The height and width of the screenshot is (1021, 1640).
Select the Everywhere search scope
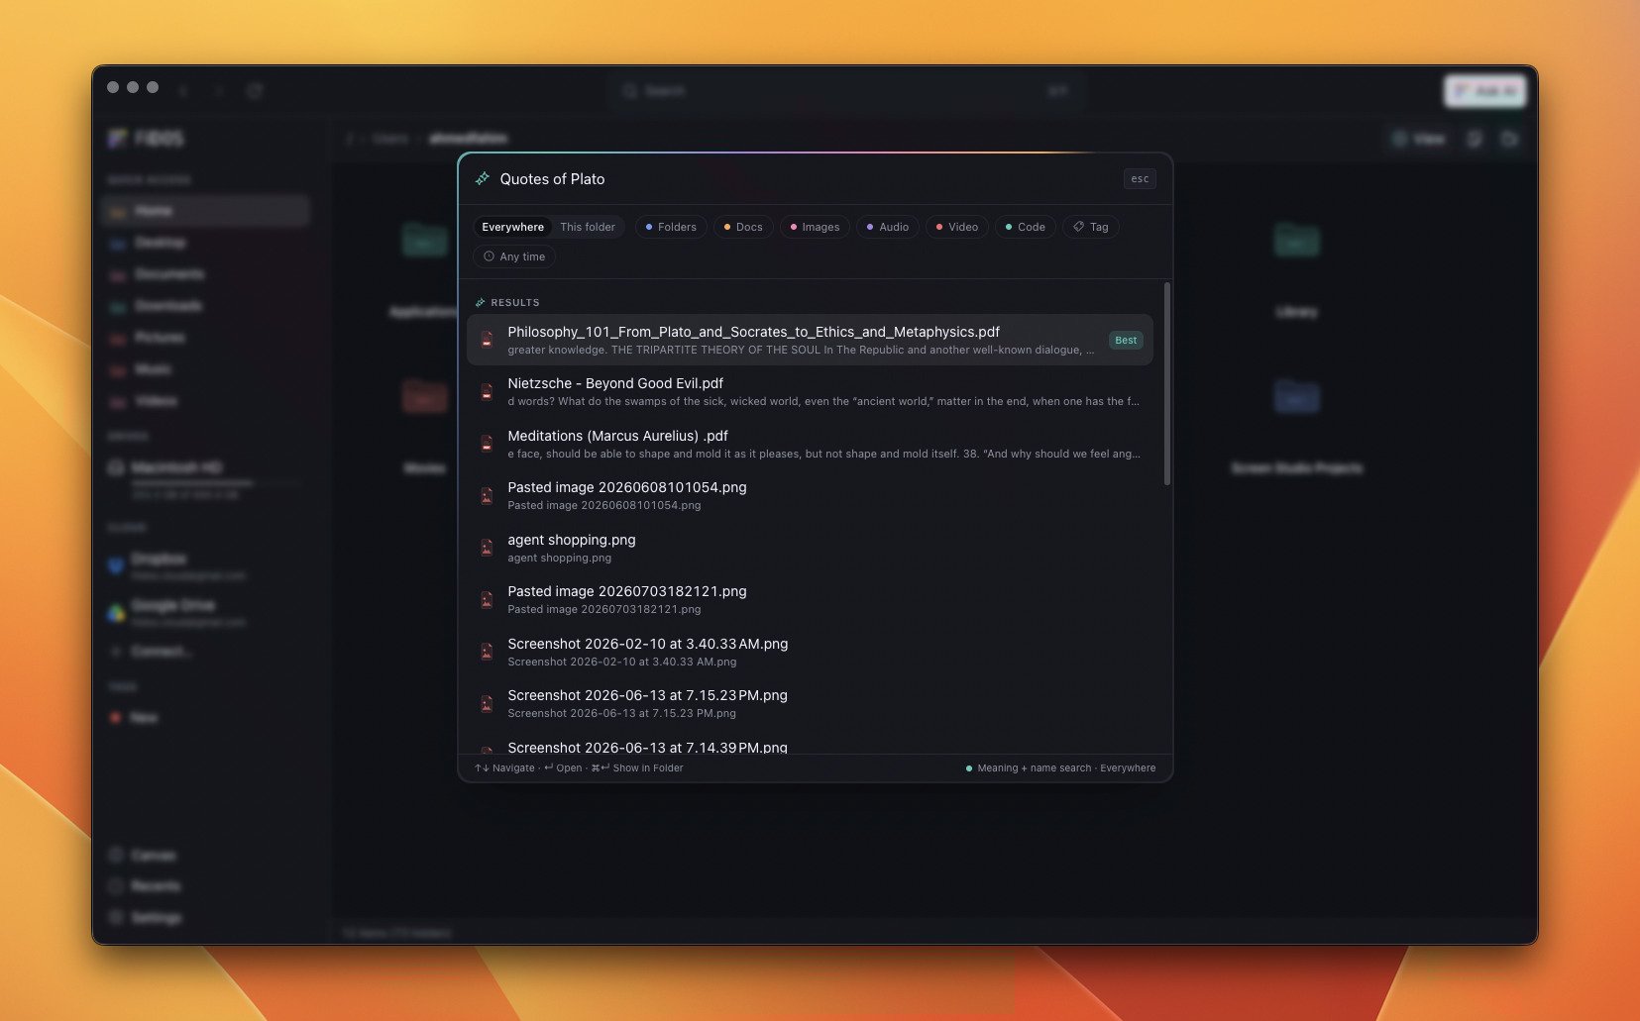pos(512,227)
